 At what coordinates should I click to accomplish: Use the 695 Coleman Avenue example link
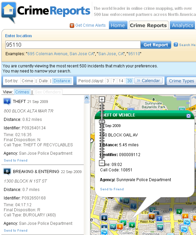[61, 54]
